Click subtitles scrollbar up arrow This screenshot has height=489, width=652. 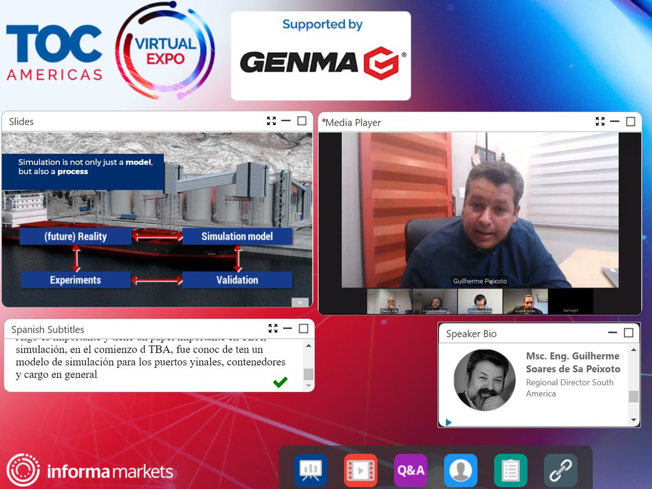309,346
